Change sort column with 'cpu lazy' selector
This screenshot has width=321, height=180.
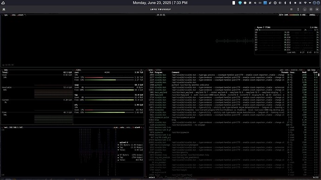coord(311,70)
